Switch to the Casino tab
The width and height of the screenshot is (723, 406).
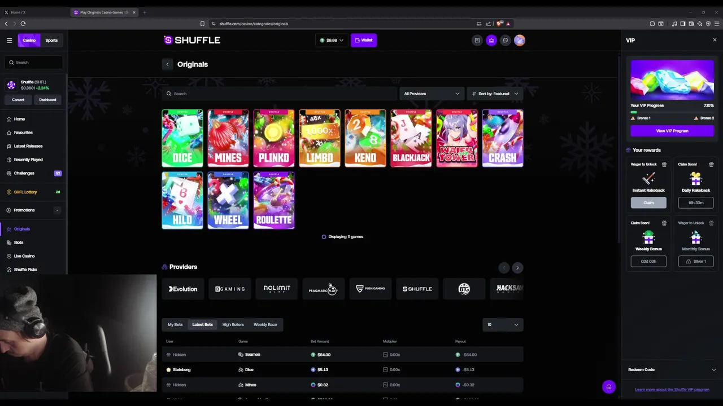point(29,40)
